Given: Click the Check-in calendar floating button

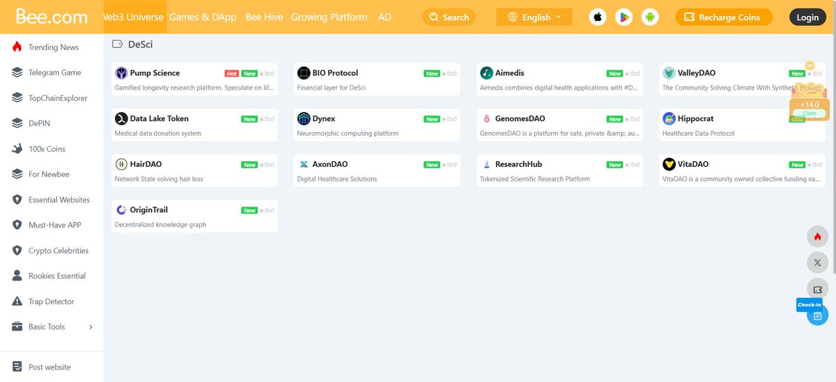Looking at the screenshot, I should coord(817,315).
